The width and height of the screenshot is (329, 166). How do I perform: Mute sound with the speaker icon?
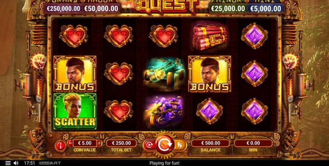[x=16, y=163]
